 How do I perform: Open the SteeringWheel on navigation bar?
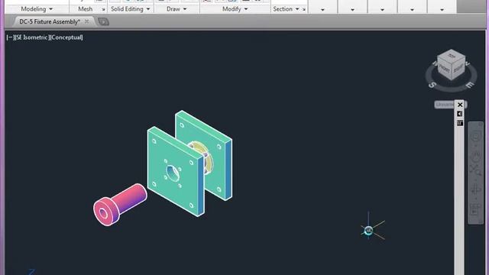point(475,136)
